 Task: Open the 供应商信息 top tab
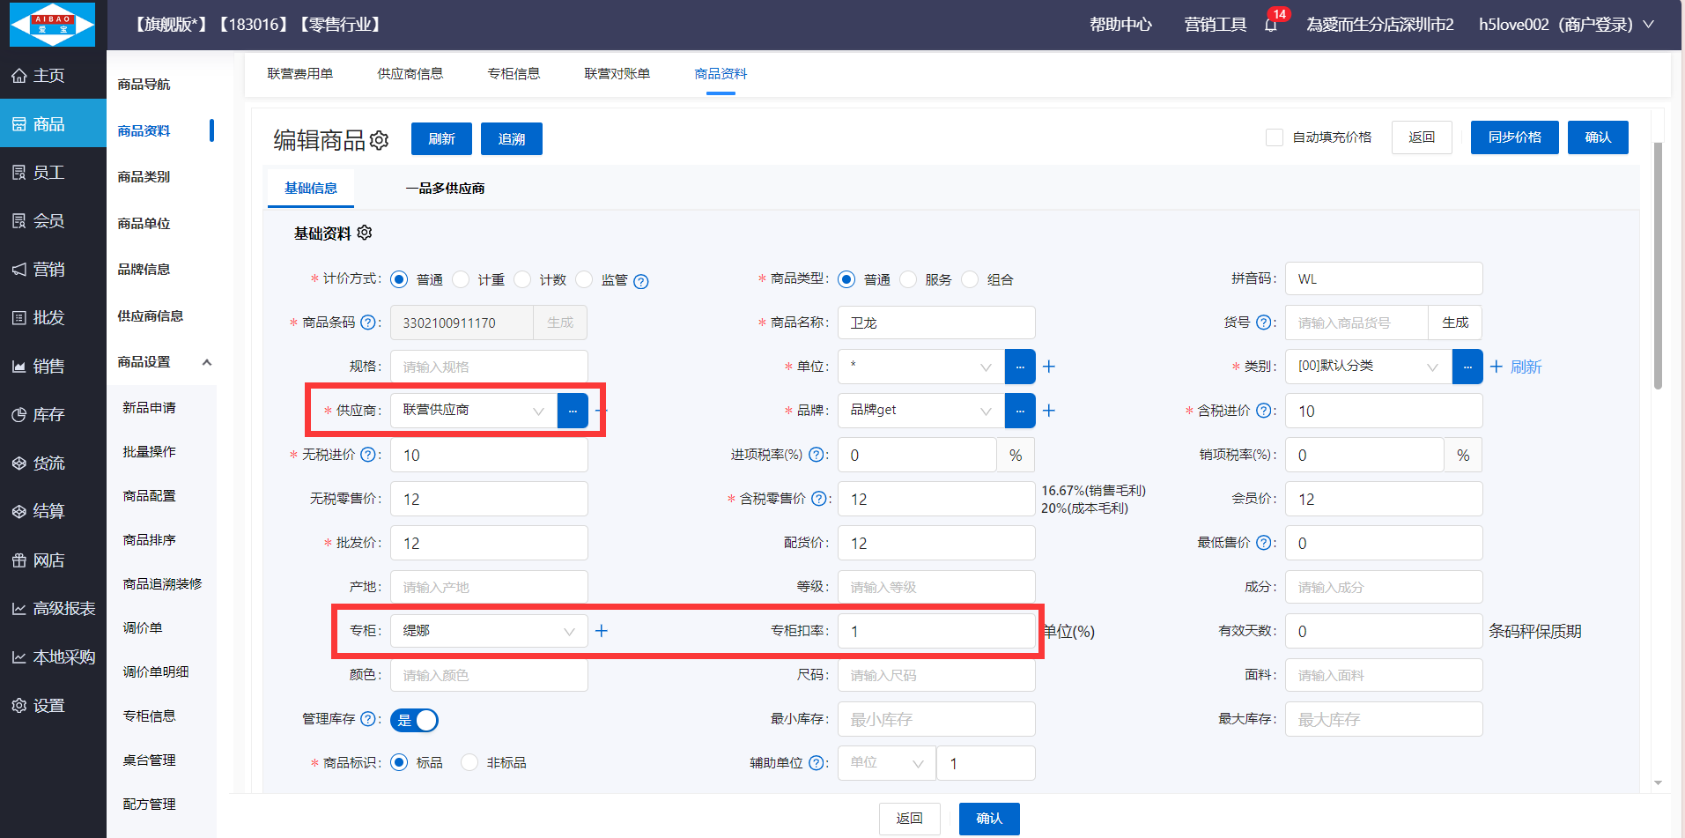click(410, 74)
